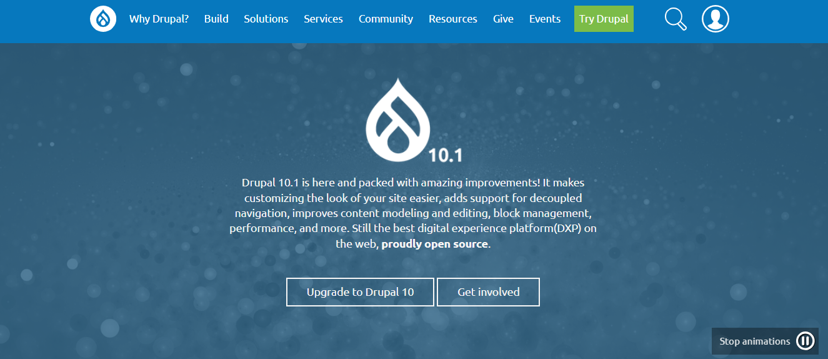Screen dimensions: 828x359
Task: Open the Solutions menu
Action: (266, 19)
